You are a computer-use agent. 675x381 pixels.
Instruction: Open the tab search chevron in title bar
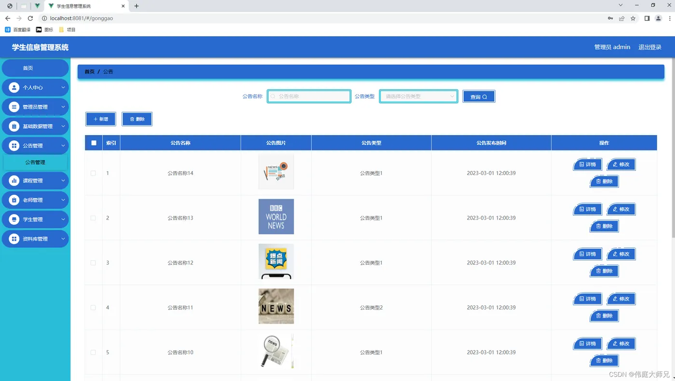click(621, 5)
